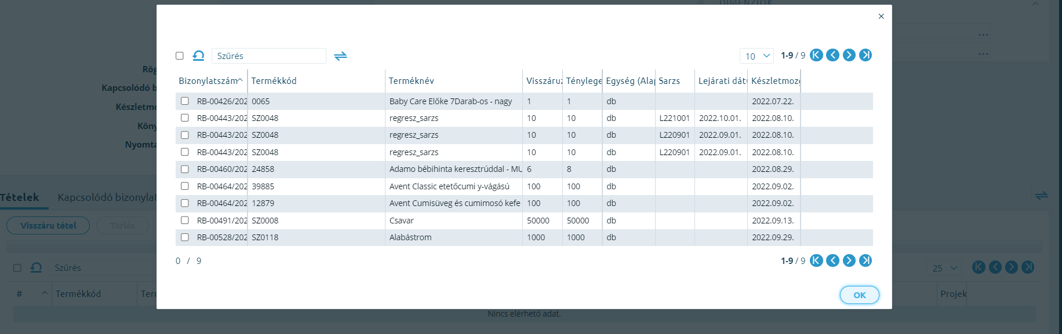Click the date cell 2022.09.29.
The height and width of the screenshot is (334, 1062).
773,237
